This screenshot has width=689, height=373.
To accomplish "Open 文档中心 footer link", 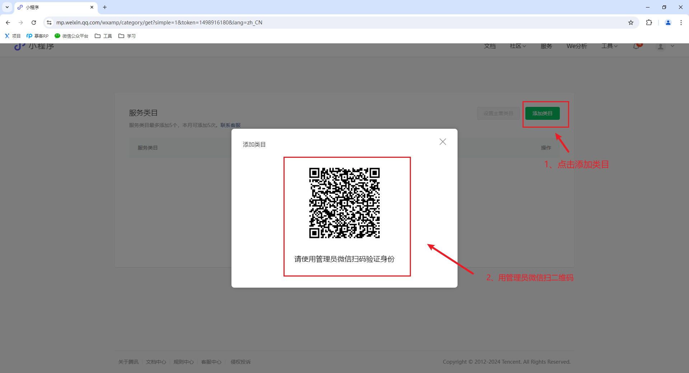I will (156, 362).
